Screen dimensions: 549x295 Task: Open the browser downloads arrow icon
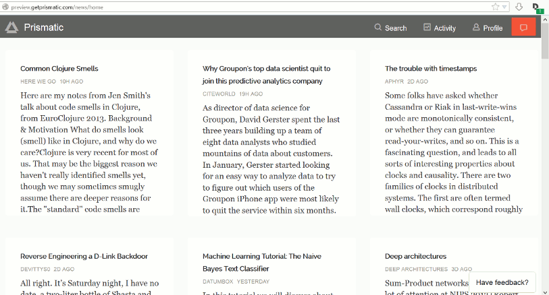[x=519, y=7]
